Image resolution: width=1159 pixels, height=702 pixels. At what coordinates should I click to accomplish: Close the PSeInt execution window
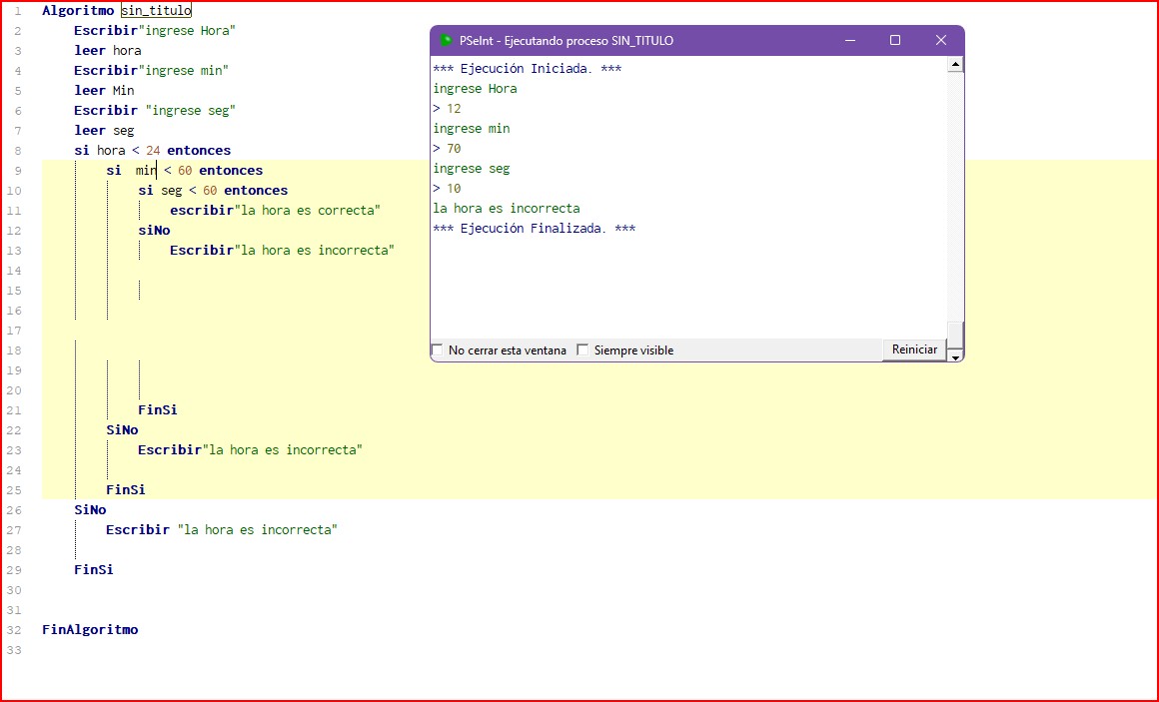(x=940, y=41)
